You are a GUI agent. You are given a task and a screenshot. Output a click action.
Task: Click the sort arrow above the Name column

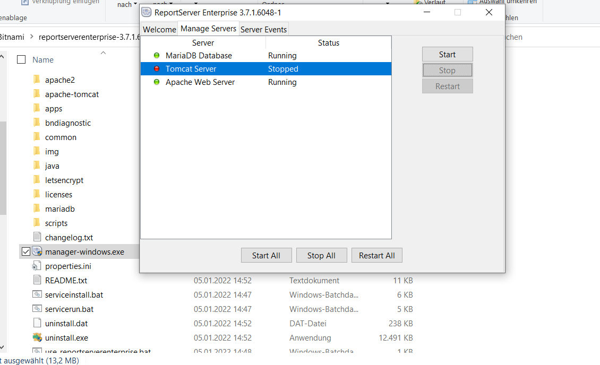103,53
